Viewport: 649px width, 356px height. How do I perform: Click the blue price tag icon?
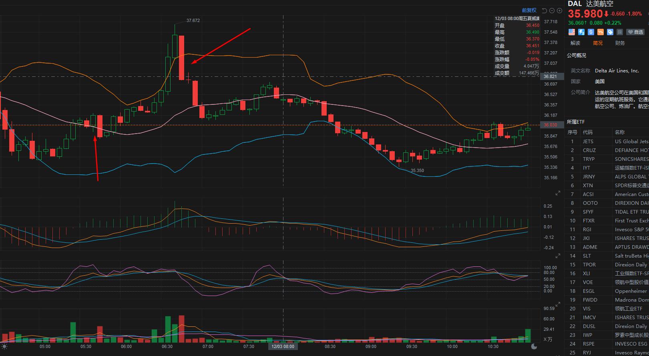point(610,32)
